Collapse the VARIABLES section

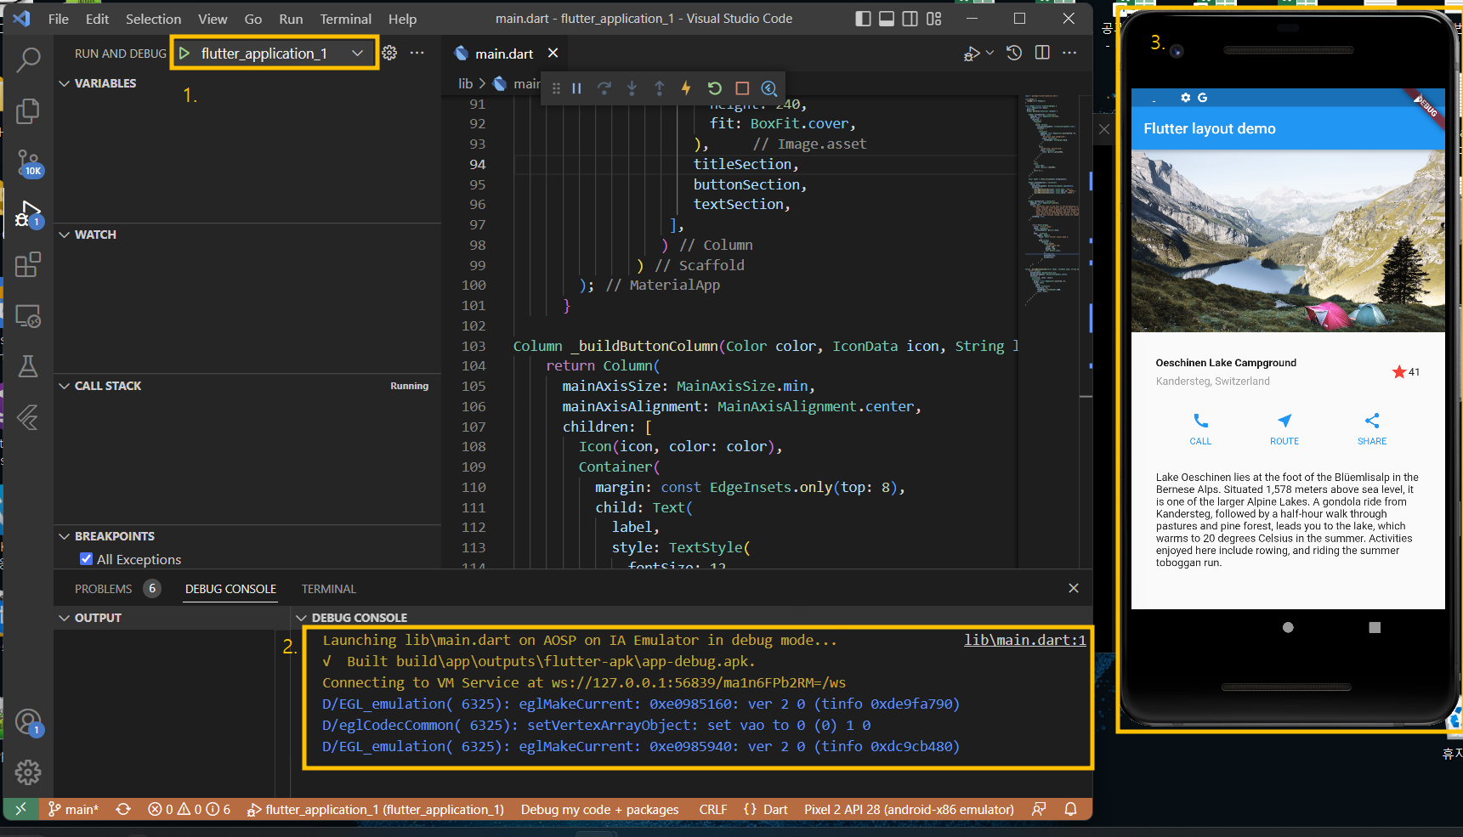pyautogui.click(x=105, y=83)
